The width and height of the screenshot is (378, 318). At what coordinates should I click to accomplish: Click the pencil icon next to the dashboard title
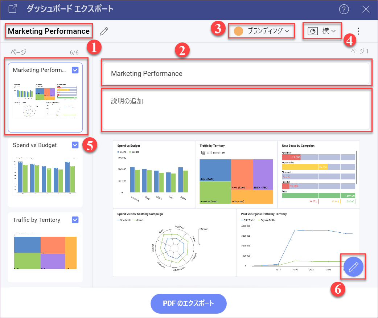pos(104,31)
